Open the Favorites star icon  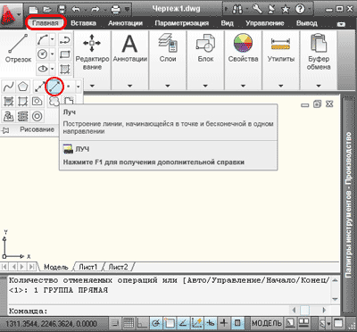285,10
